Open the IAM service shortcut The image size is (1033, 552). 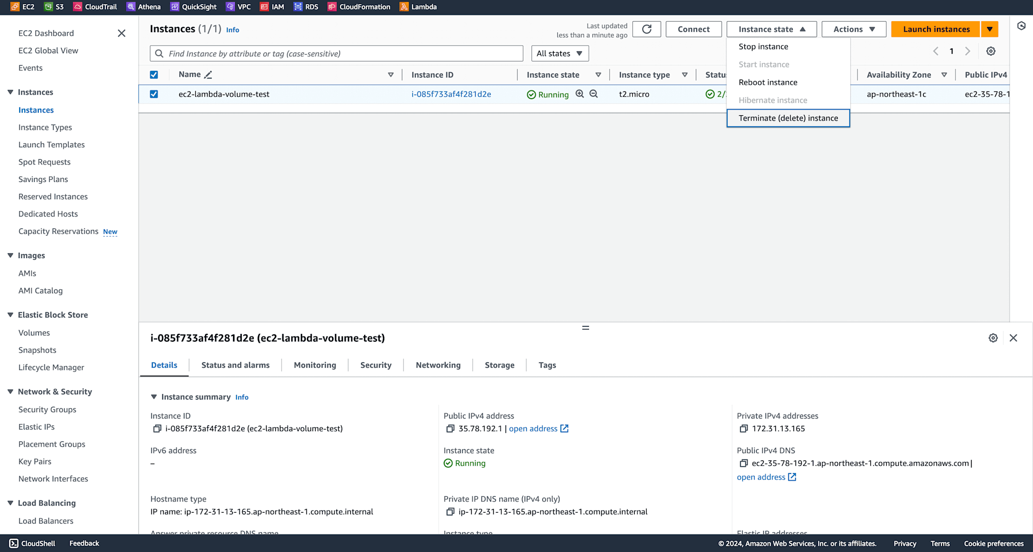click(272, 7)
